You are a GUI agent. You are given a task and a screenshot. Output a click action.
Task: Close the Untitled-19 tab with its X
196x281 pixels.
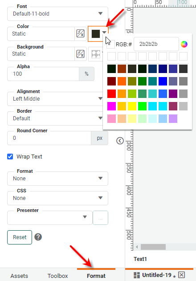[181, 275]
